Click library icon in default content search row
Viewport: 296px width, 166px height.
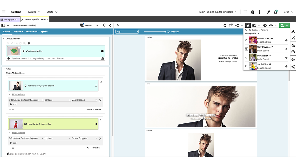(102, 58)
